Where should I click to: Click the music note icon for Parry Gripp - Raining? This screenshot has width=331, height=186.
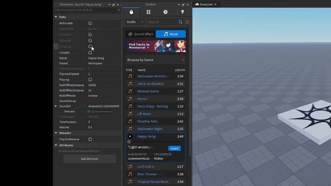130,106
